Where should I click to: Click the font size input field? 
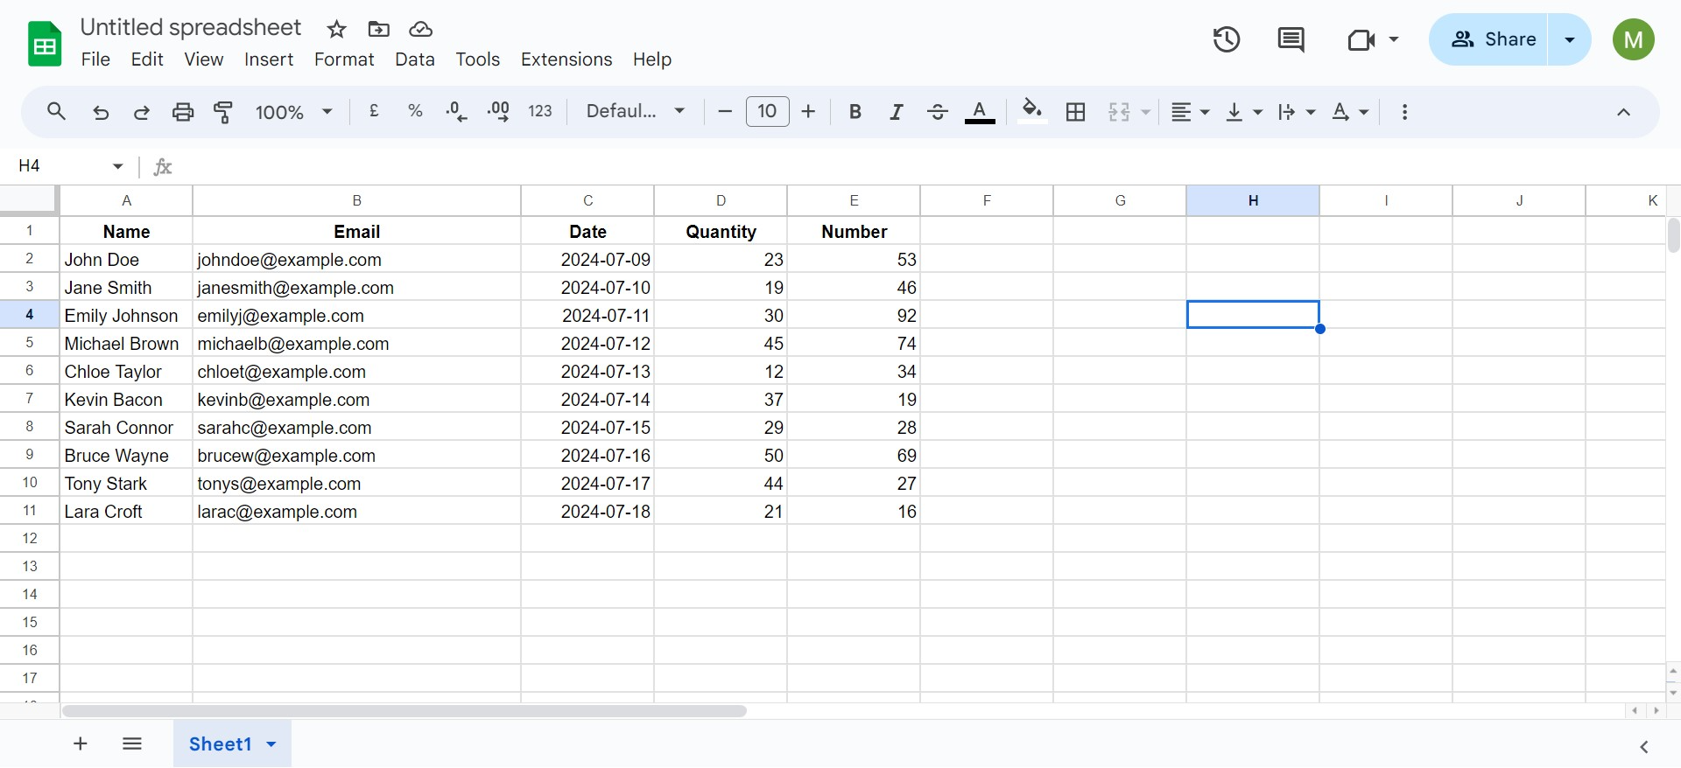point(768,112)
